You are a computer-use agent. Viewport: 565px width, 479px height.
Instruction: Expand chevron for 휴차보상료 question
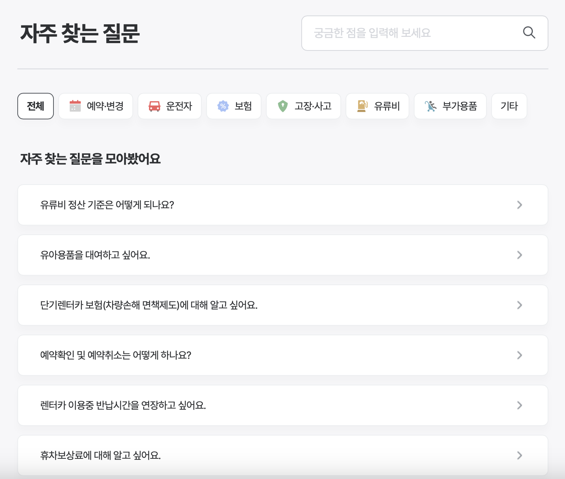pyautogui.click(x=520, y=455)
